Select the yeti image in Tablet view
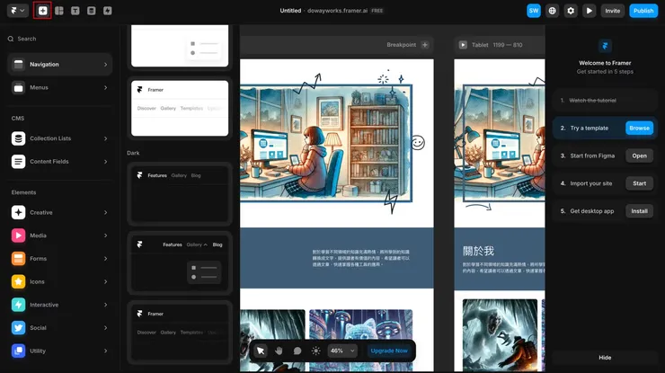The width and height of the screenshot is (665, 373). tap(500, 335)
